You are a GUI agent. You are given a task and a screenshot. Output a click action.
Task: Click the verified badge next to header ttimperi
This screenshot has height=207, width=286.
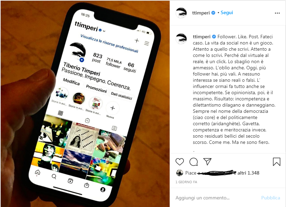point(213,13)
